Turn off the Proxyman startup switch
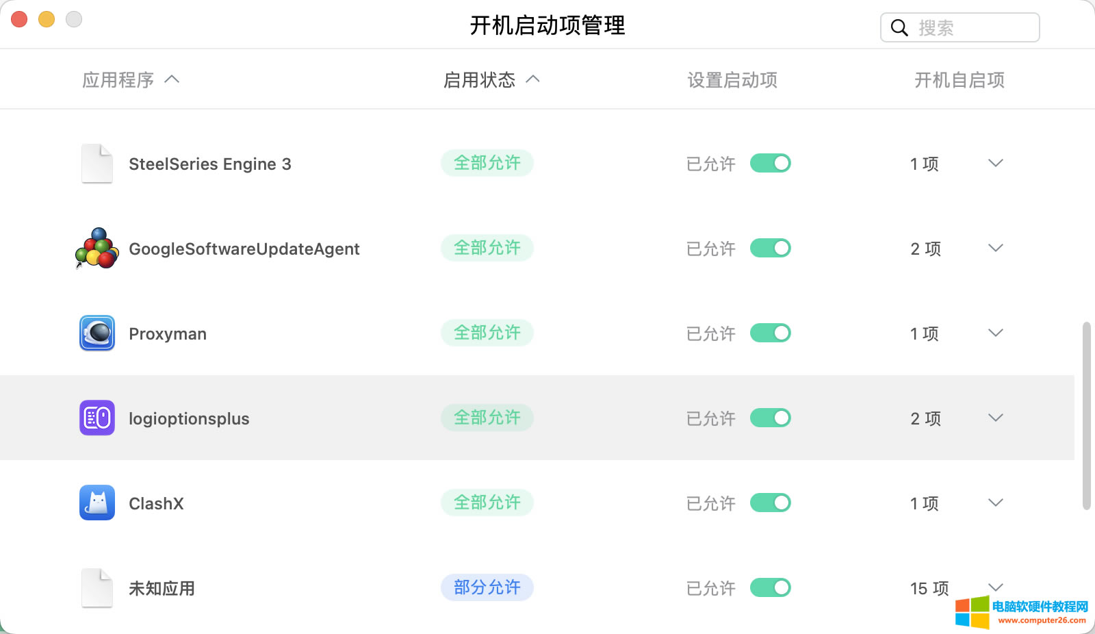Viewport: 1095px width, 634px height. [x=770, y=333]
